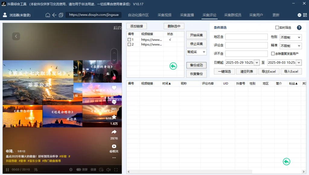The height and width of the screenshot is (175, 309).
Task: Open the 性别 dropdown set to 不限制
Action: 291,37
